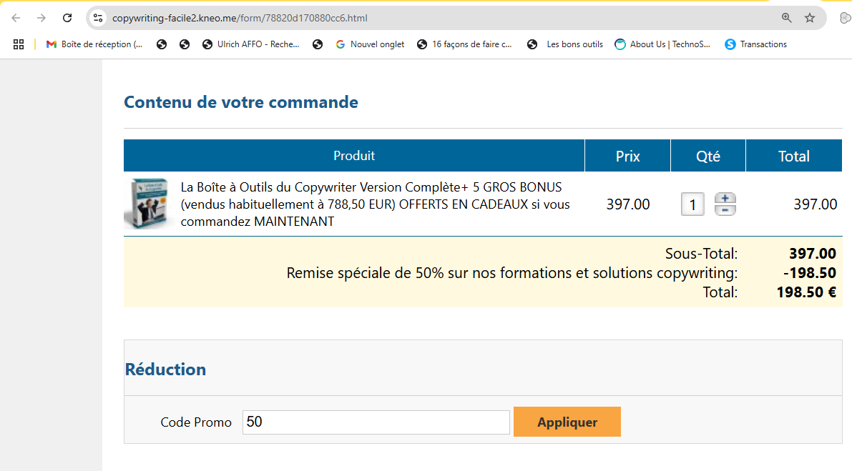
Task: Open the apps grid in bookmarks bar
Action: point(19,44)
